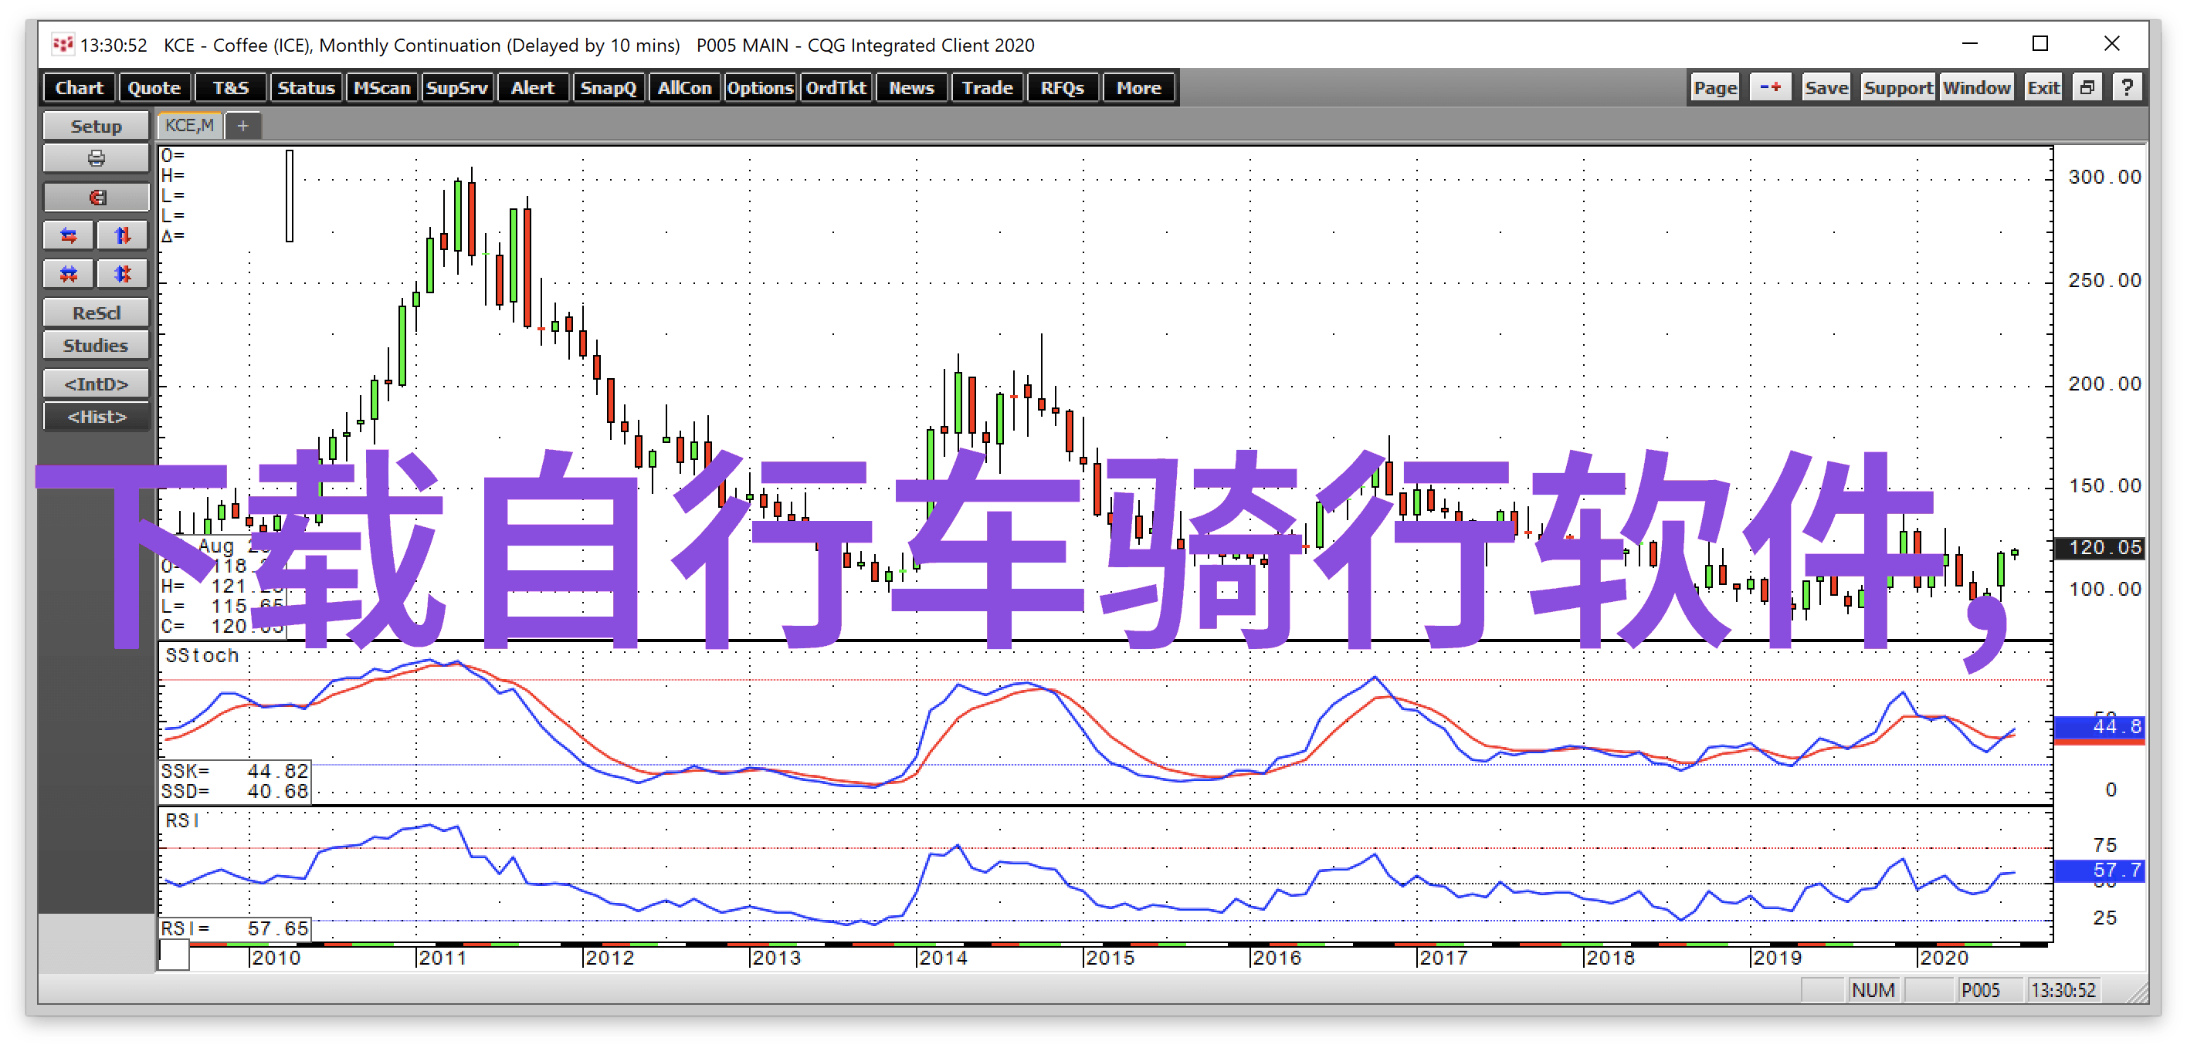Open the Studies button
Screen dimensions: 2187x1048
(96, 346)
